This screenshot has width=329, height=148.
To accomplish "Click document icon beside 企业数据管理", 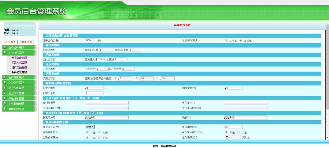I will tap(5, 103).
